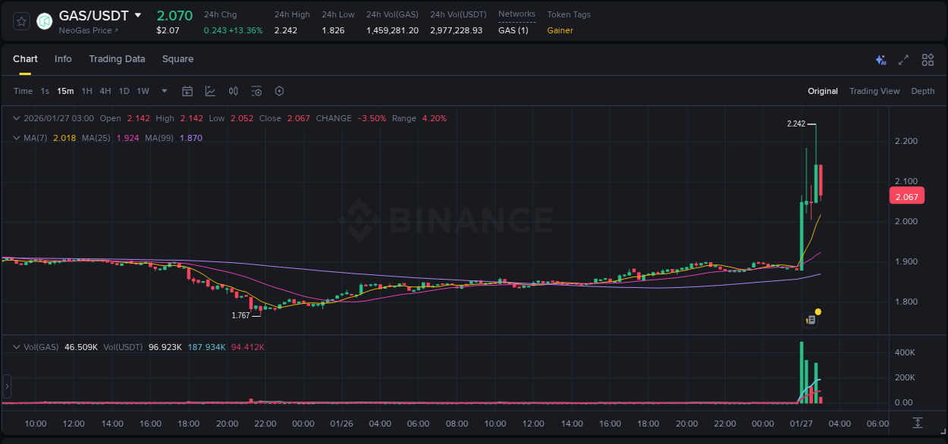Switch chart to Trading View mode
The image size is (948, 444).
click(874, 91)
